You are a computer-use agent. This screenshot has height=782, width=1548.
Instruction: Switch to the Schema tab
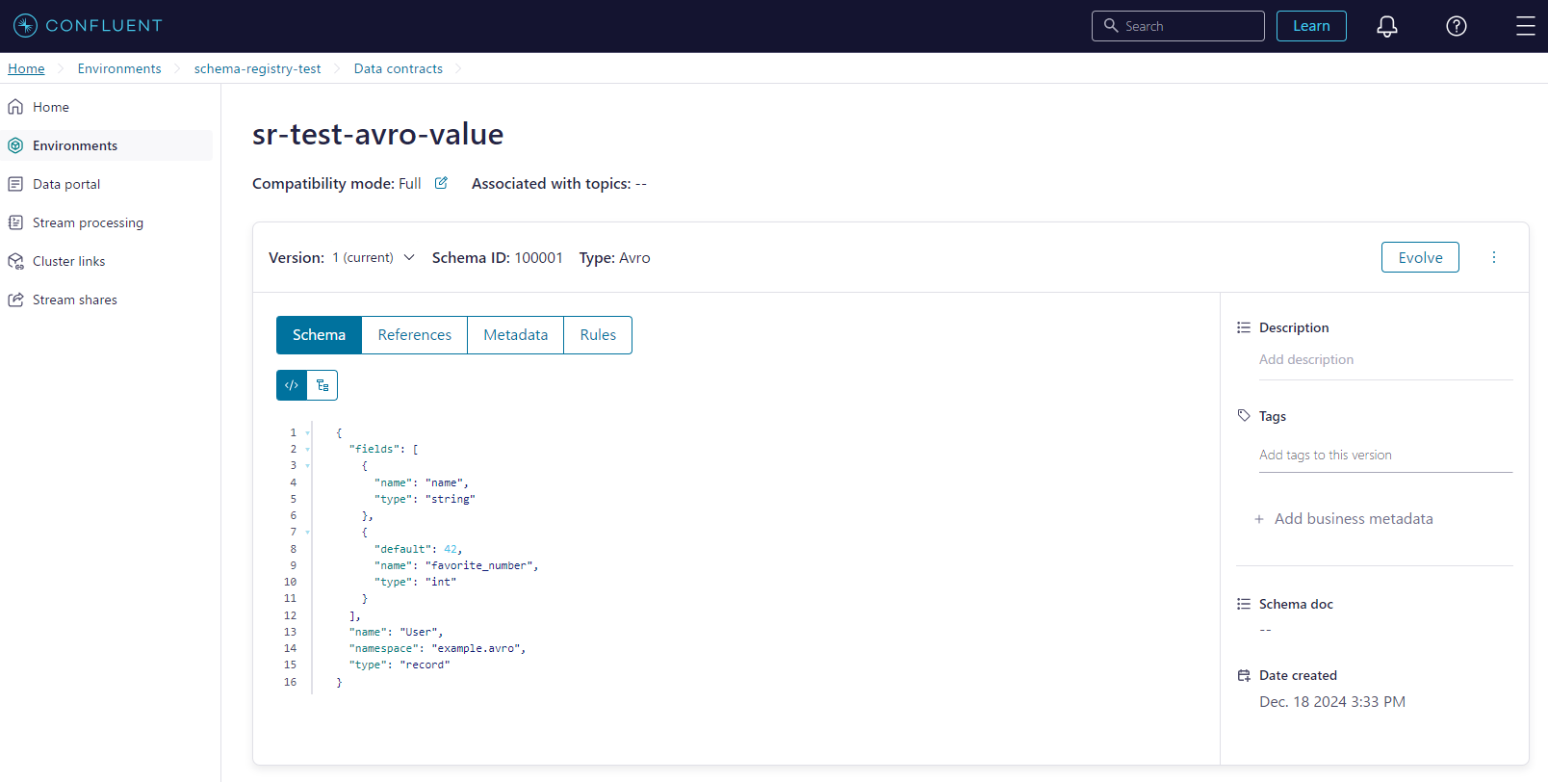(x=319, y=335)
